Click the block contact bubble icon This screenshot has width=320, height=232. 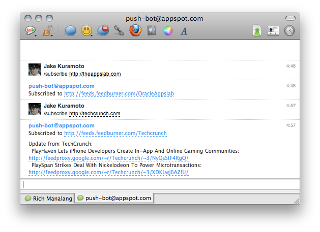point(103,30)
